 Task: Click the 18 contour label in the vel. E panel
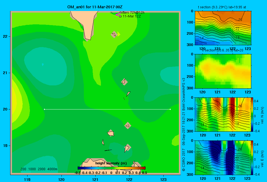point(237,167)
